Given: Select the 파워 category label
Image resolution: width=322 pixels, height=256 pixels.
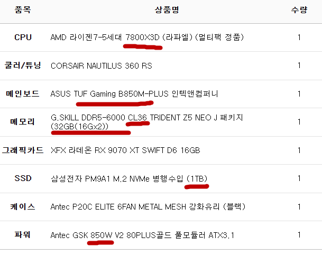Looking at the screenshot, I should 23,235.
